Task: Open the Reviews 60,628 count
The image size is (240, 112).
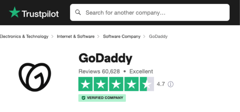Action: [99, 71]
